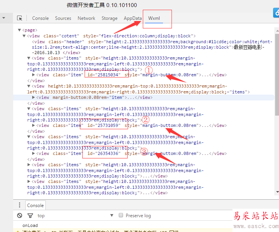The width and height of the screenshot is (279, 232).
Task: Select the header view line
Action: (x=152, y=47)
